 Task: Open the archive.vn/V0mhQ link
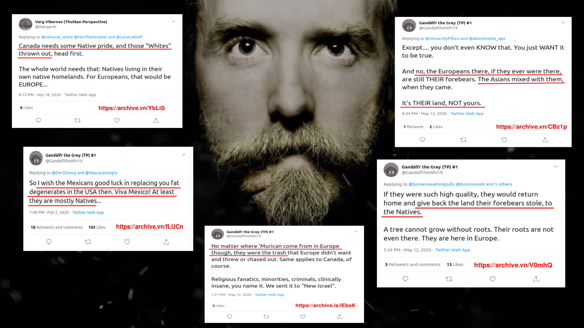(x=513, y=265)
